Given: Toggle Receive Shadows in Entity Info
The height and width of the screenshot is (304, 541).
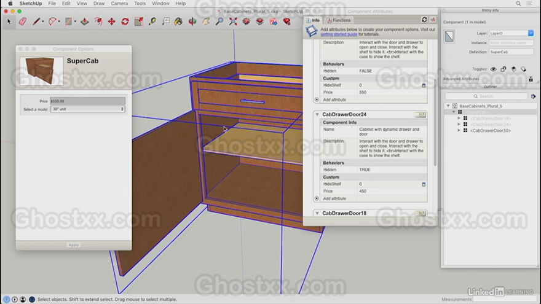Looking at the screenshot, I should point(513,69).
